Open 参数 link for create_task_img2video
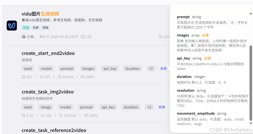 pos(162,107)
